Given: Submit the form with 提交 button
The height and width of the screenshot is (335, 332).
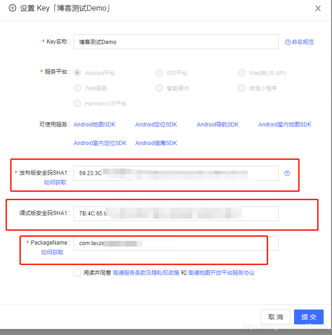Looking at the screenshot, I should click(309, 317).
